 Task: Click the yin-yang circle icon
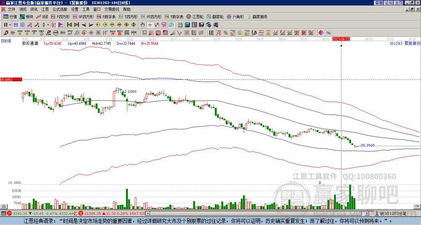(321, 33)
